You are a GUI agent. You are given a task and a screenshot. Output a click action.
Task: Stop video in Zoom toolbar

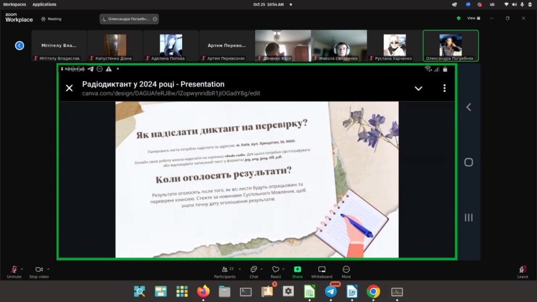[39, 272]
